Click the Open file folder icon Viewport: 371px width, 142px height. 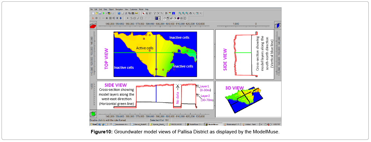(97, 13)
